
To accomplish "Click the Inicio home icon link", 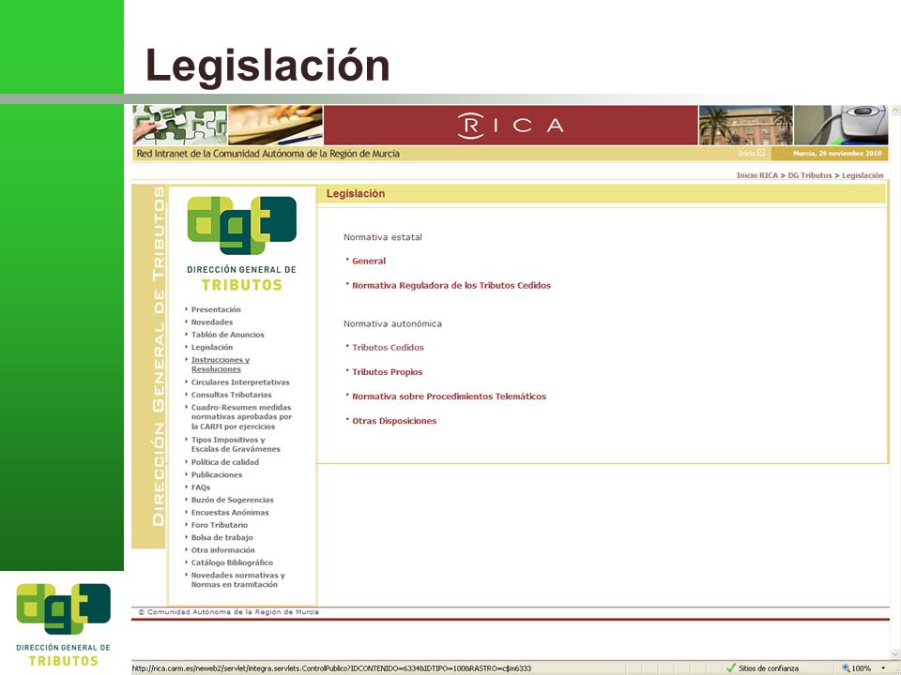I will coord(752,153).
